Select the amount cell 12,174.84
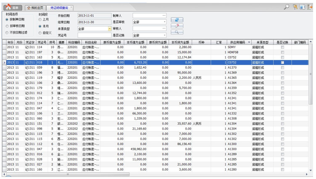 (180, 57)
